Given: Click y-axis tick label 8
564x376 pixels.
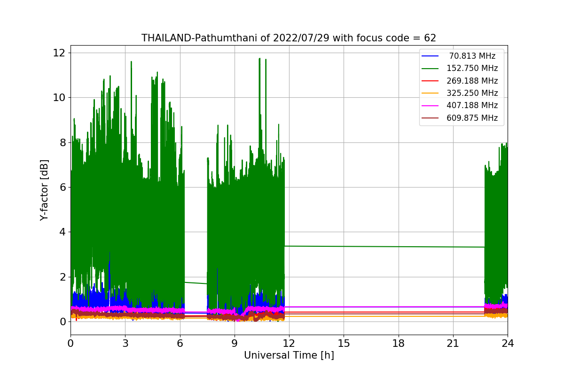Looking at the screenshot, I should [x=63, y=142].
